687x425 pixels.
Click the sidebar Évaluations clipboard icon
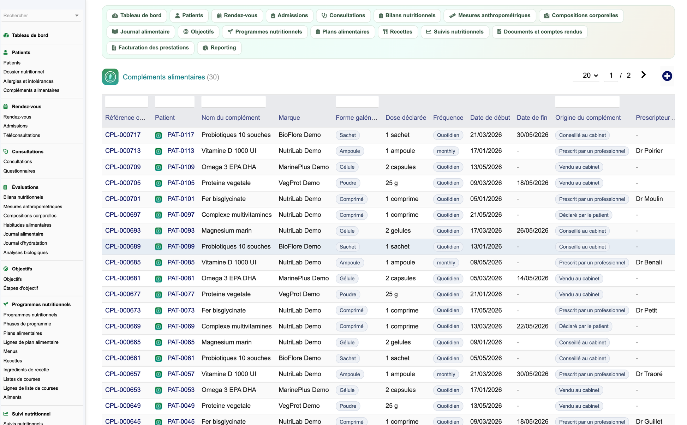pyautogui.click(x=6, y=187)
